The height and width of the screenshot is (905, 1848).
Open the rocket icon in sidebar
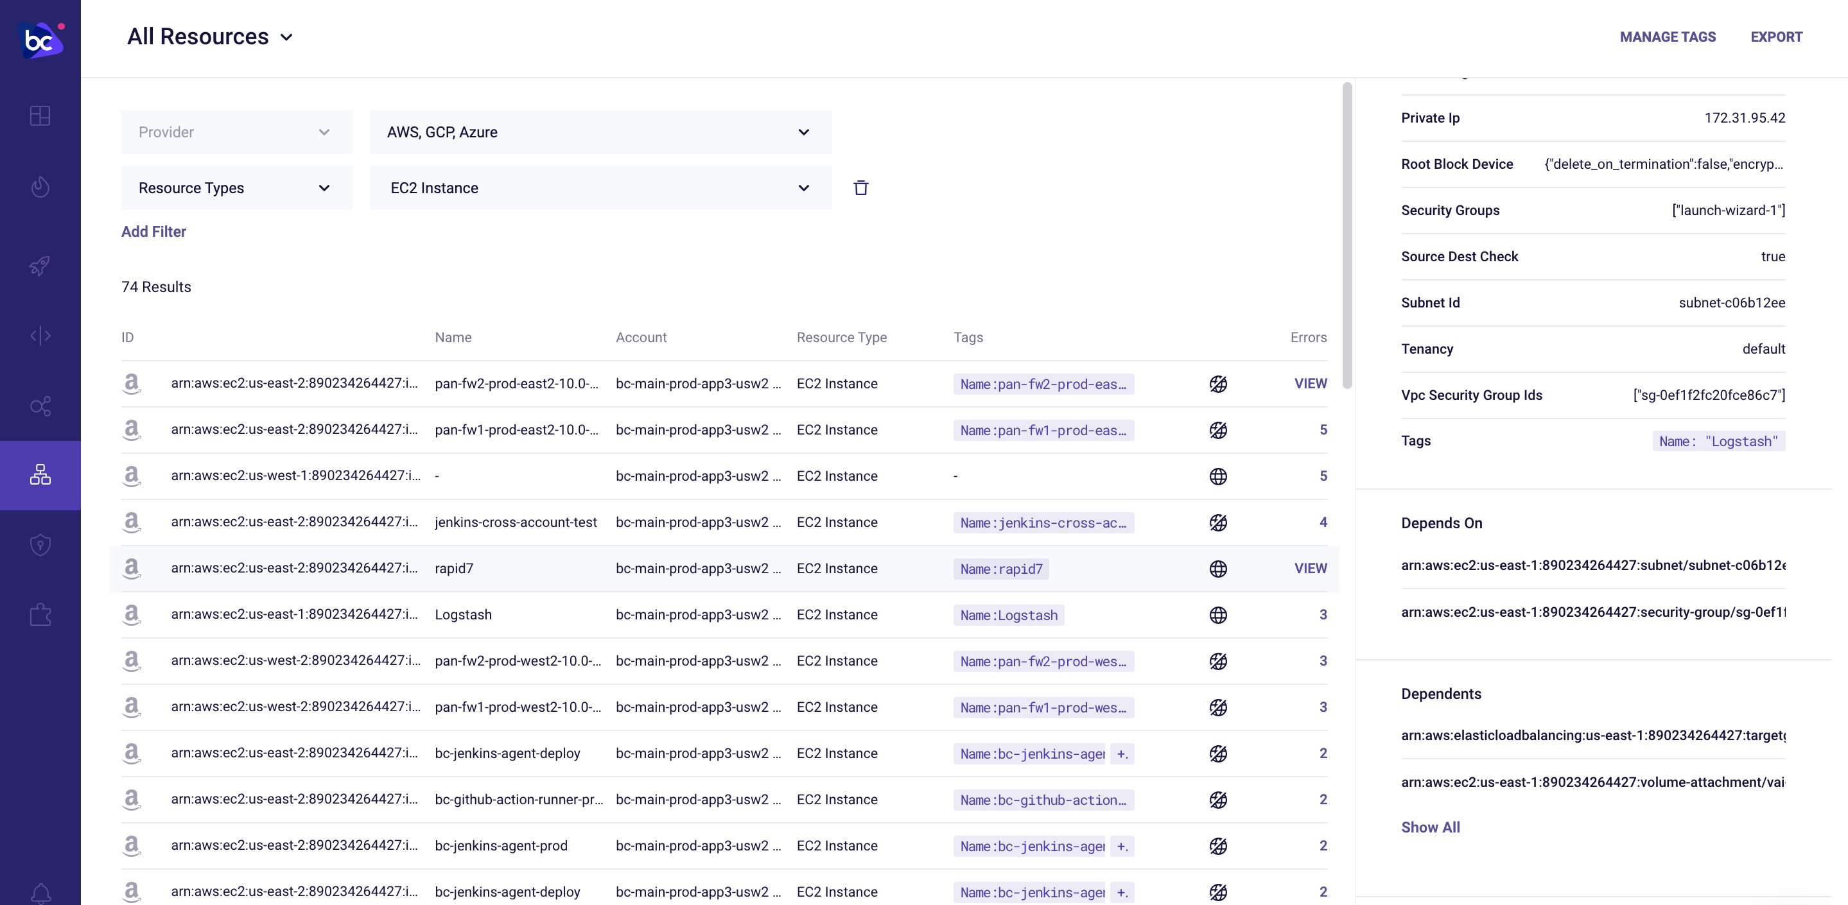tap(40, 265)
